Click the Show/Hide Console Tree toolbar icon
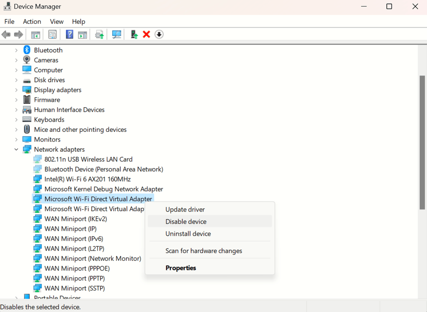Image resolution: width=427 pixels, height=312 pixels. coord(35,34)
